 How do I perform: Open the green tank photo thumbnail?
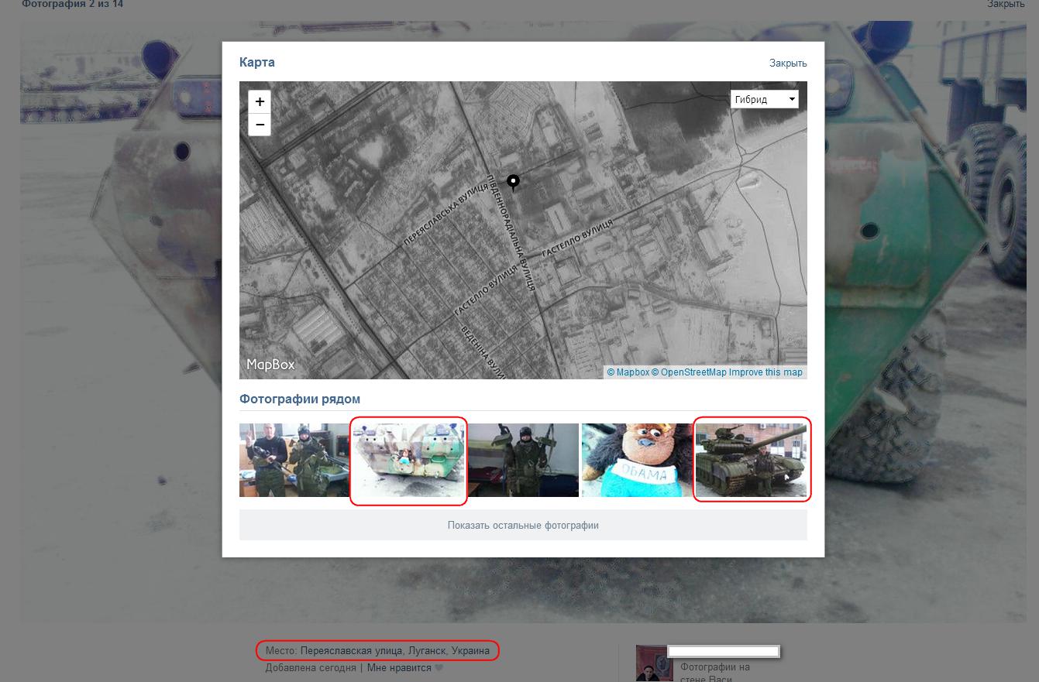[751, 460]
